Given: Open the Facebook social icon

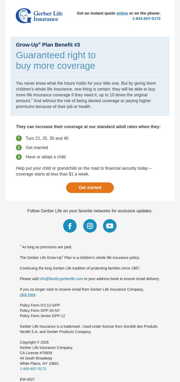Looking at the screenshot, I should 70,226.
